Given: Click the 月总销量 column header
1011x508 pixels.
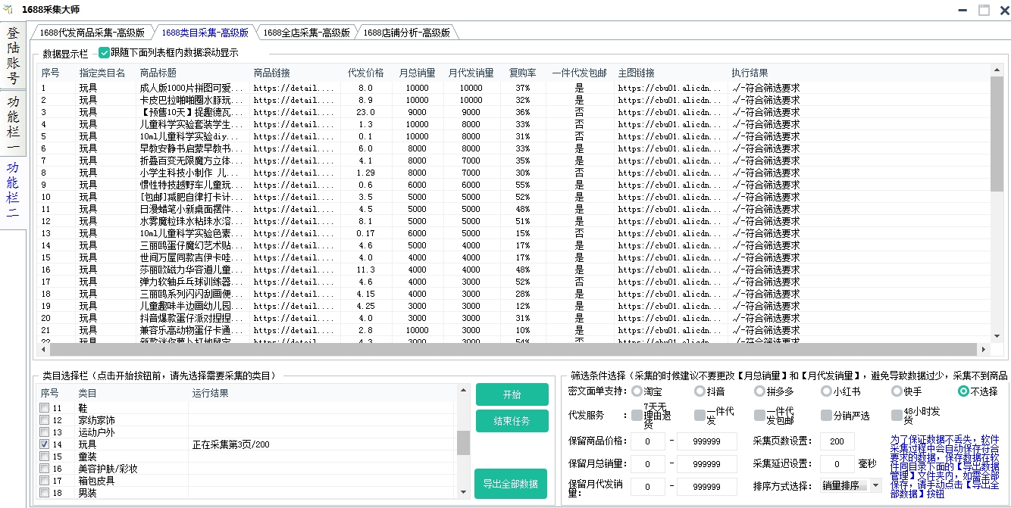Looking at the screenshot, I should [418, 73].
